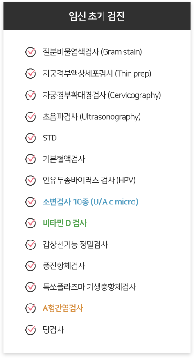
Task: Toggle the checkmark for 풍진항체검사
Action: (x=30, y=266)
